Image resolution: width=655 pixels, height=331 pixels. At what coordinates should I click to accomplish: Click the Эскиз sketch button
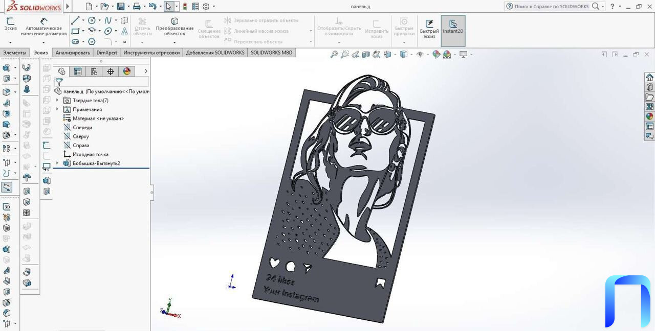pos(11,25)
